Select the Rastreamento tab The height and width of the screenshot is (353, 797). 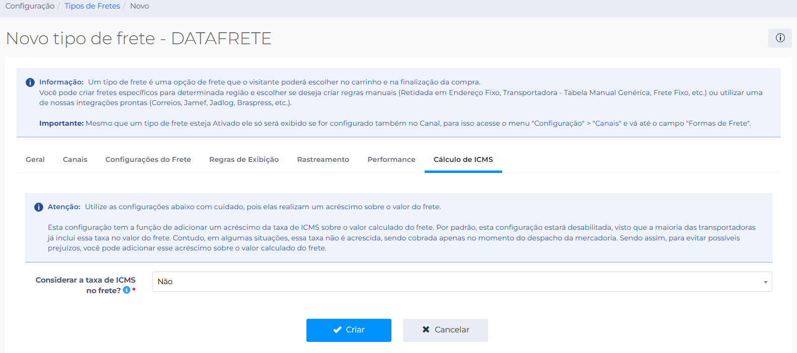tap(323, 159)
